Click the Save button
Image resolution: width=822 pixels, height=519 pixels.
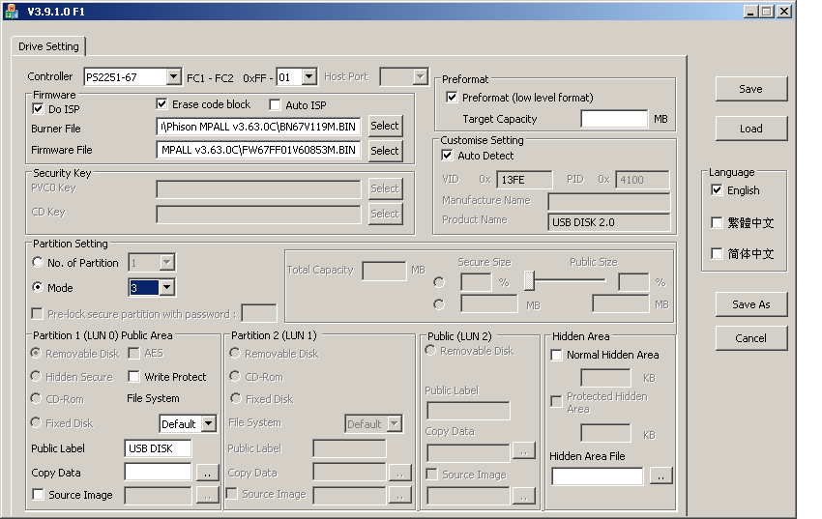[x=751, y=89]
